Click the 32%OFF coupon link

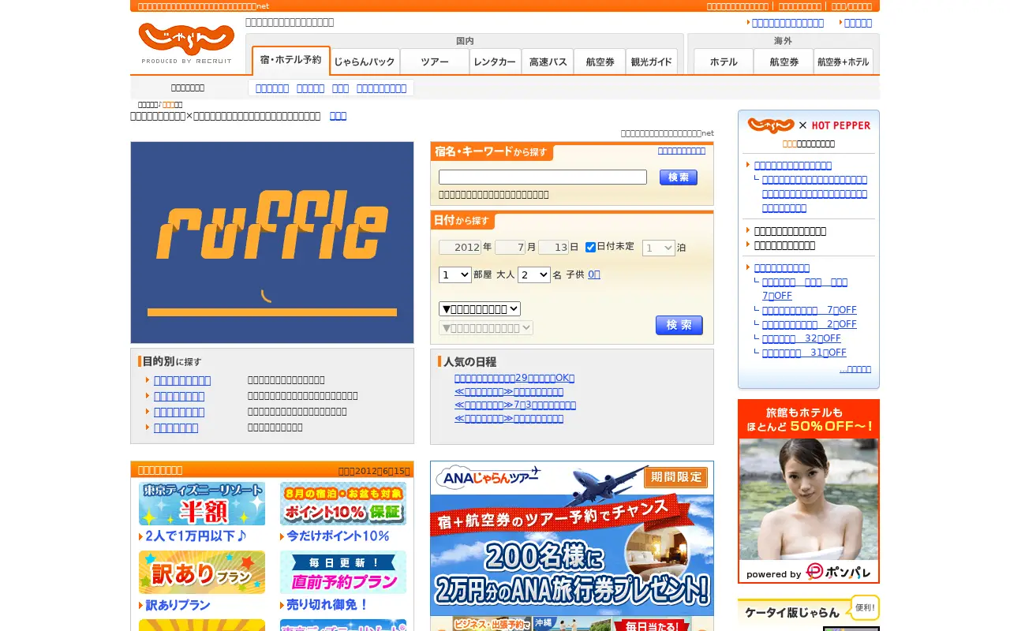[x=802, y=338]
